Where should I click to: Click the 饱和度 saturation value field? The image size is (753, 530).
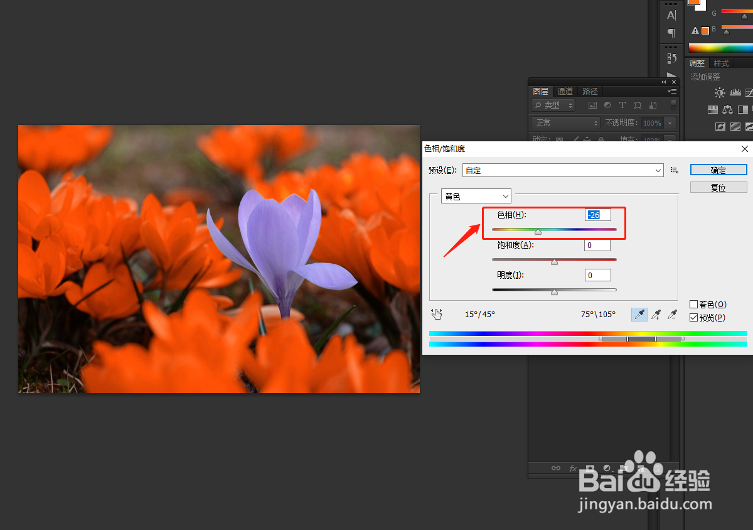pos(598,245)
